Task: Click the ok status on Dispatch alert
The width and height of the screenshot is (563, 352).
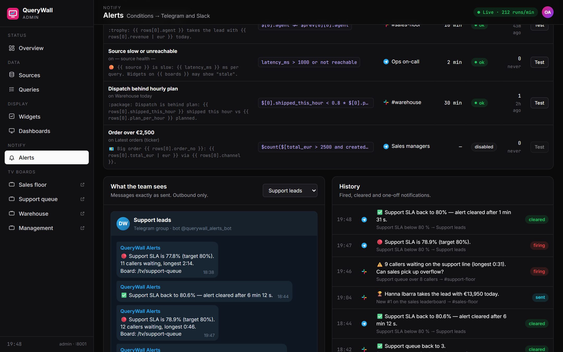Action: [x=479, y=103]
